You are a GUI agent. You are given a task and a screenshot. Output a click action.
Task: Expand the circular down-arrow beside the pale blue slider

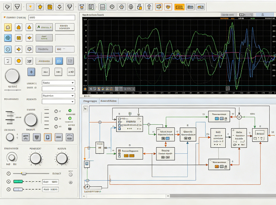click(x=8, y=189)
